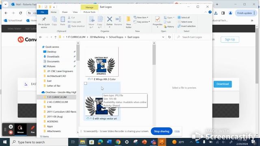This screenshot has width=260, height=146.
Task: Open the File tab
Action: pyautogui.click(x=42, y=12)
